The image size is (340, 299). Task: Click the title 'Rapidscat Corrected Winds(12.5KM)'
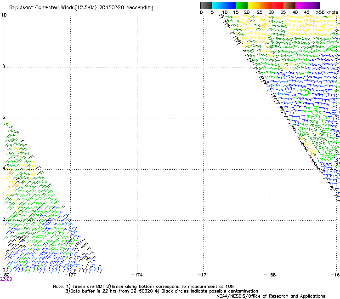point(53,8)
